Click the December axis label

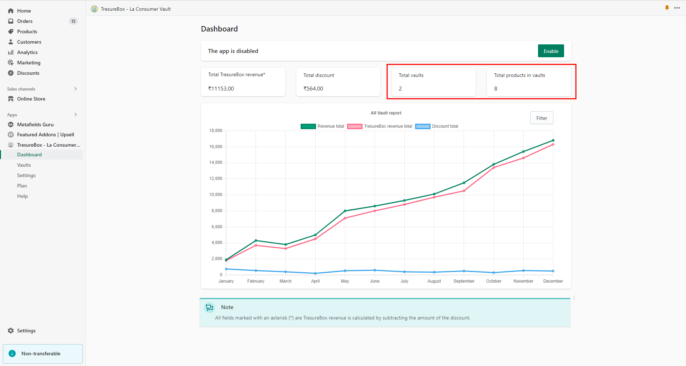tap(553, 281)
